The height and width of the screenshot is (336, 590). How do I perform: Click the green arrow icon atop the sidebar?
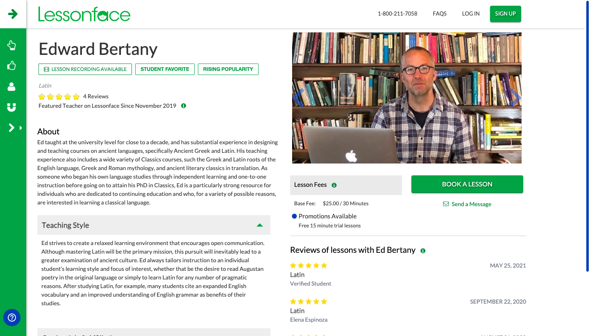pos(13,14)
